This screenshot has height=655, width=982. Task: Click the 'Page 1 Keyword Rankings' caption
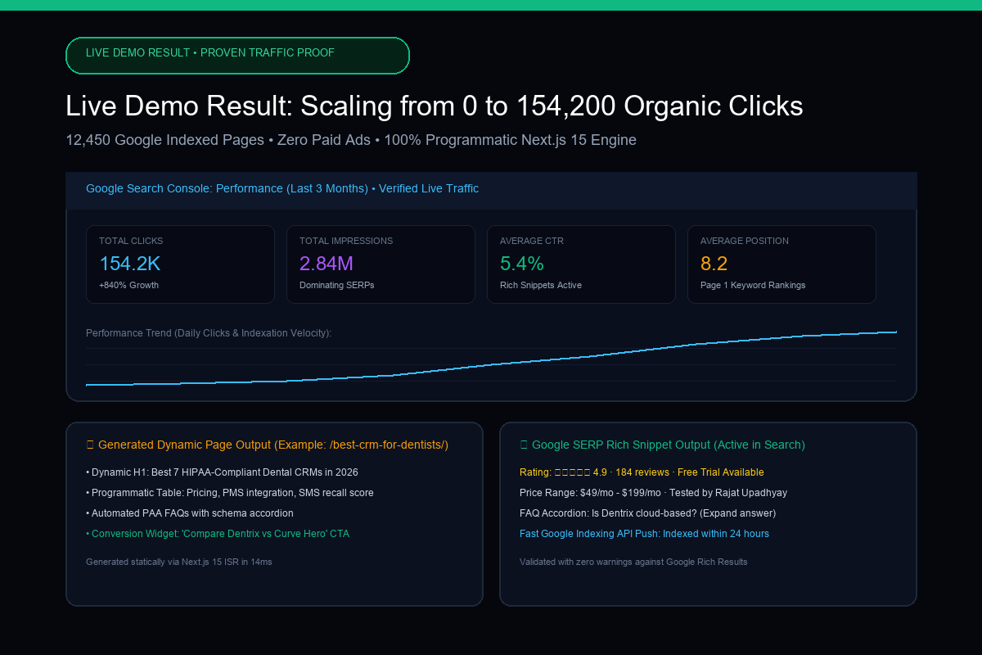pyautogui.click(x=753, y=286)
